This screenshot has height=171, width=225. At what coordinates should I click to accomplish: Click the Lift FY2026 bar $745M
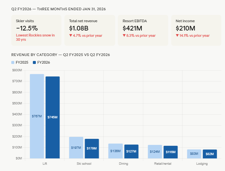click(x=53, y=117)
